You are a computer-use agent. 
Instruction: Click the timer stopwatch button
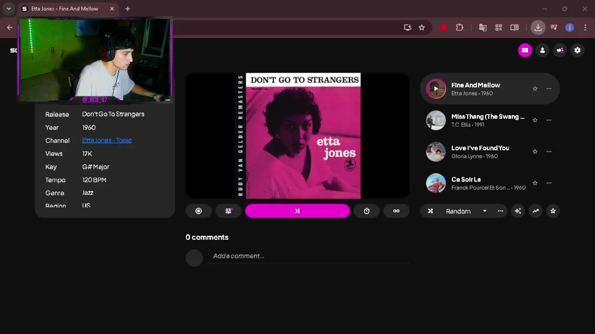point(367,211)
